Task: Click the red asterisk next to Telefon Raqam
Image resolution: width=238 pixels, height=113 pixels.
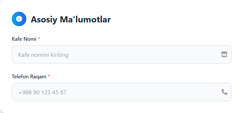Action: point(49,76)
